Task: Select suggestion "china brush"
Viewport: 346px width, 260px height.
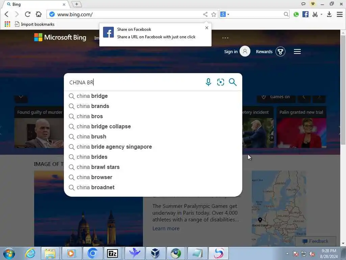Action: pyautogui.click(x=153, y=137)
